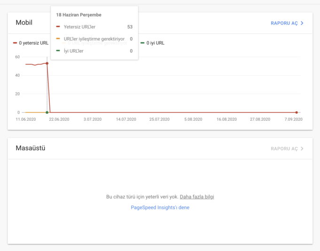
Task: Select the red peak data point at value 53
Action: tap(47, 63)
